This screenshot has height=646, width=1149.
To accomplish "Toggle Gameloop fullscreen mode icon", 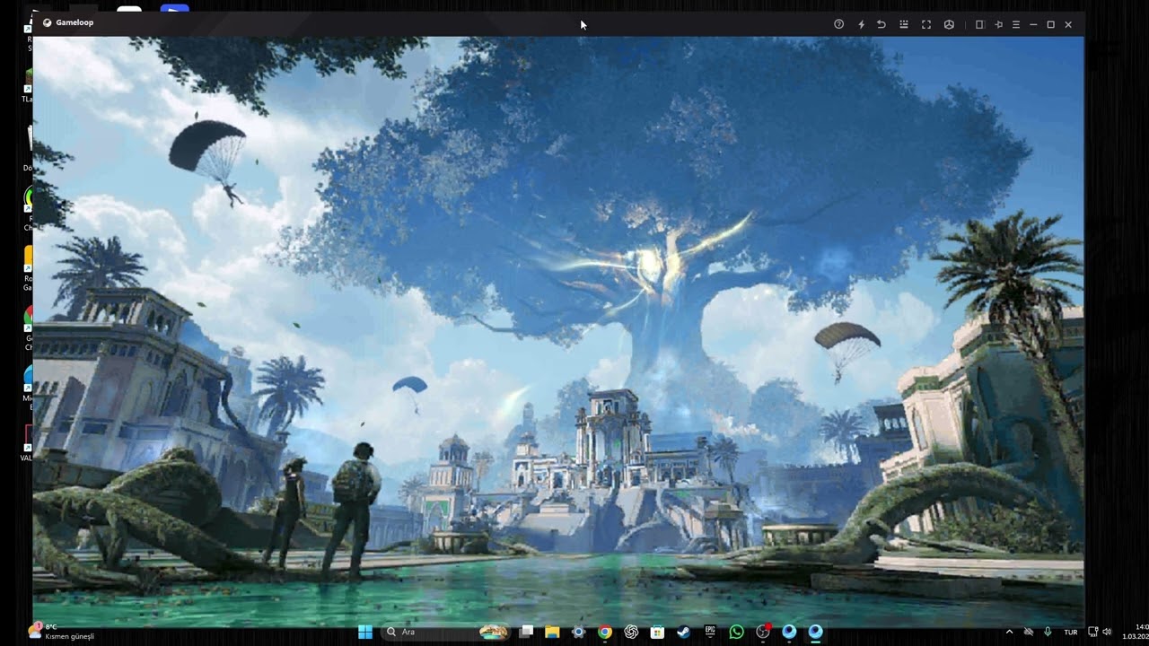I will (x=926, y=24).
